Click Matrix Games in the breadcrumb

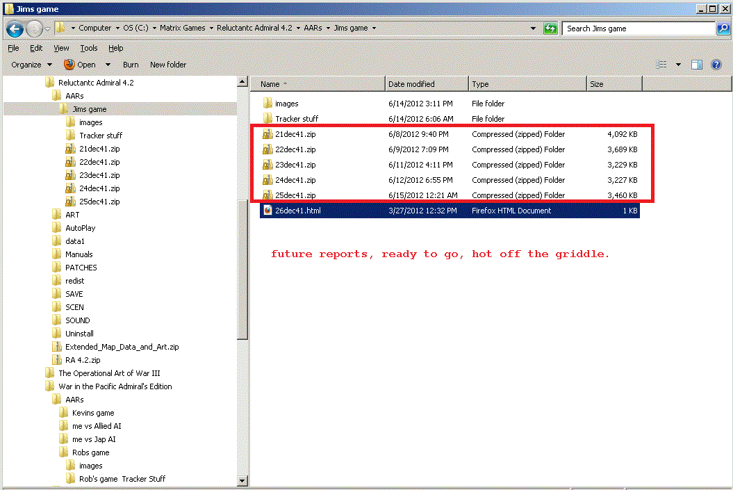click(182, 28)
